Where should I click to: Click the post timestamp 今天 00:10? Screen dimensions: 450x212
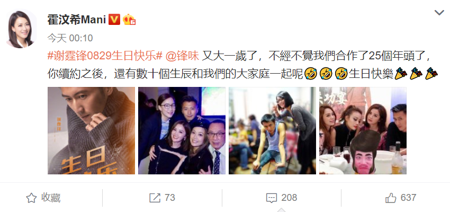(70, 38)
